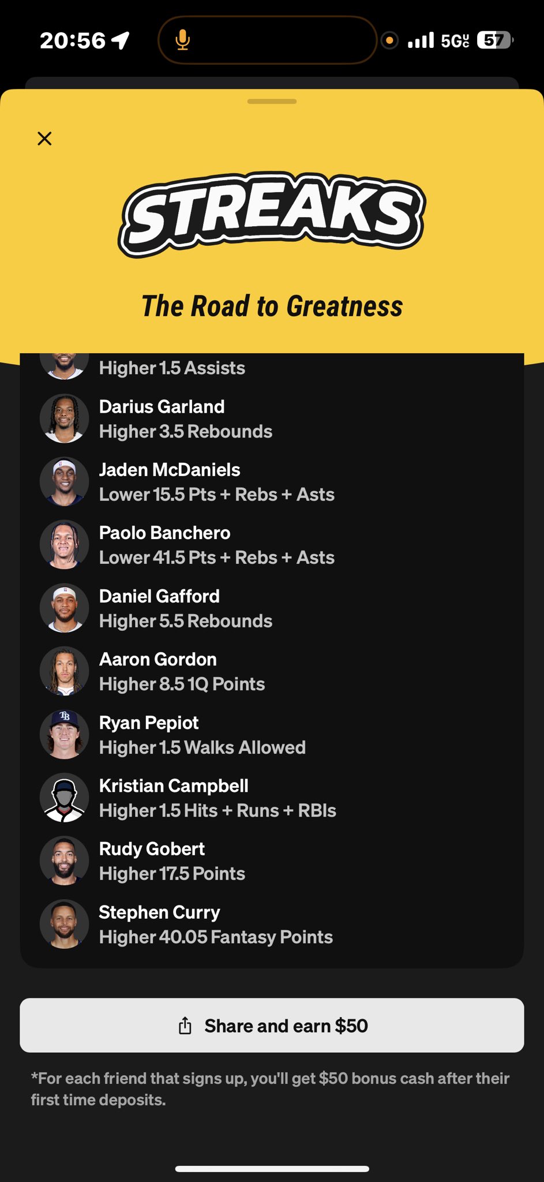Viewport: 544px width, 1182px height.
Task: Open Aaron Gordon 1Q Points pick
Action: point(272,671)
